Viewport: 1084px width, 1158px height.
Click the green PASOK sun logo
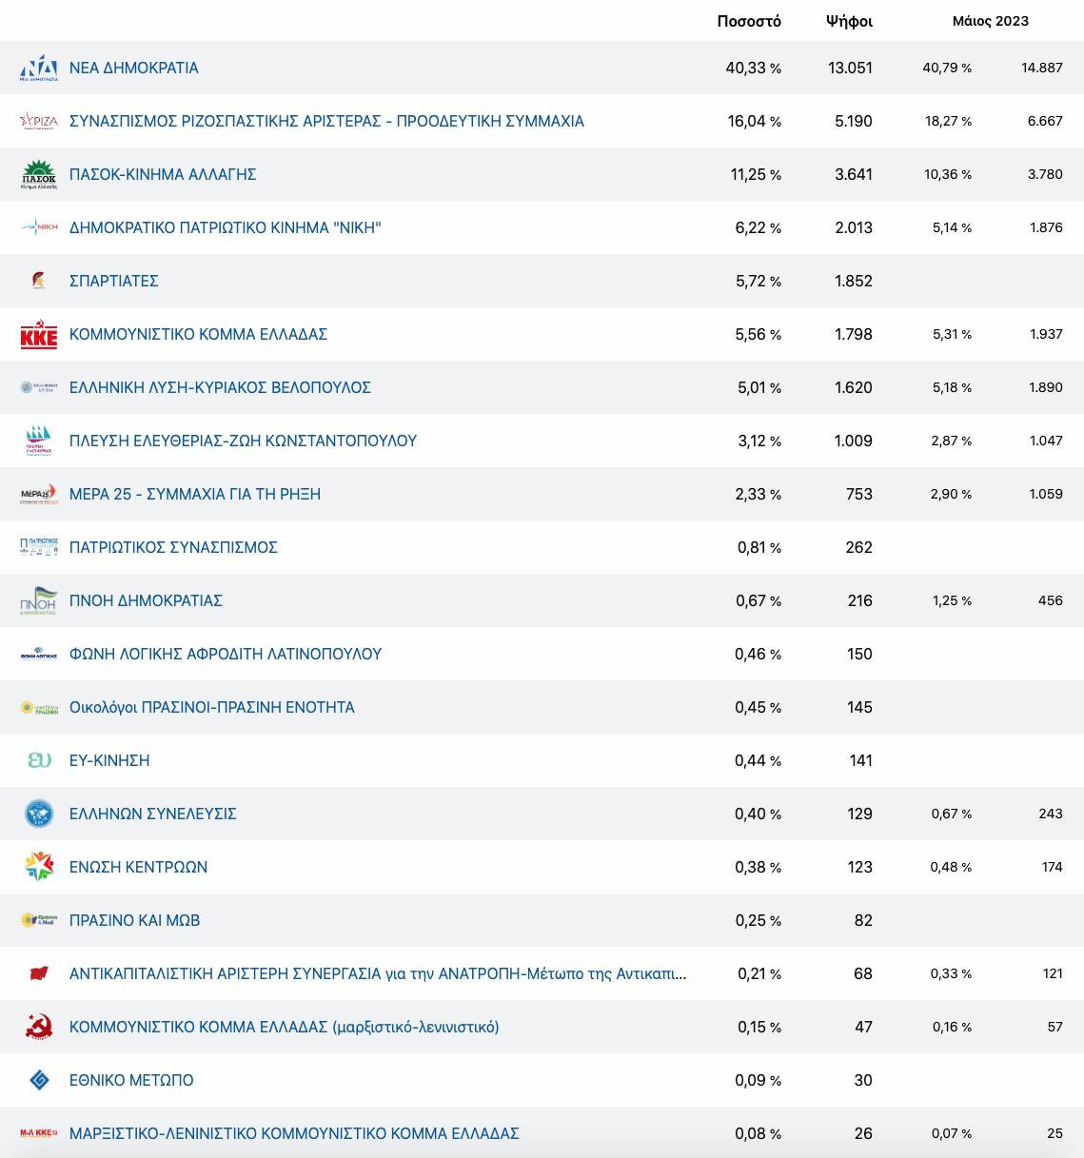39,174
